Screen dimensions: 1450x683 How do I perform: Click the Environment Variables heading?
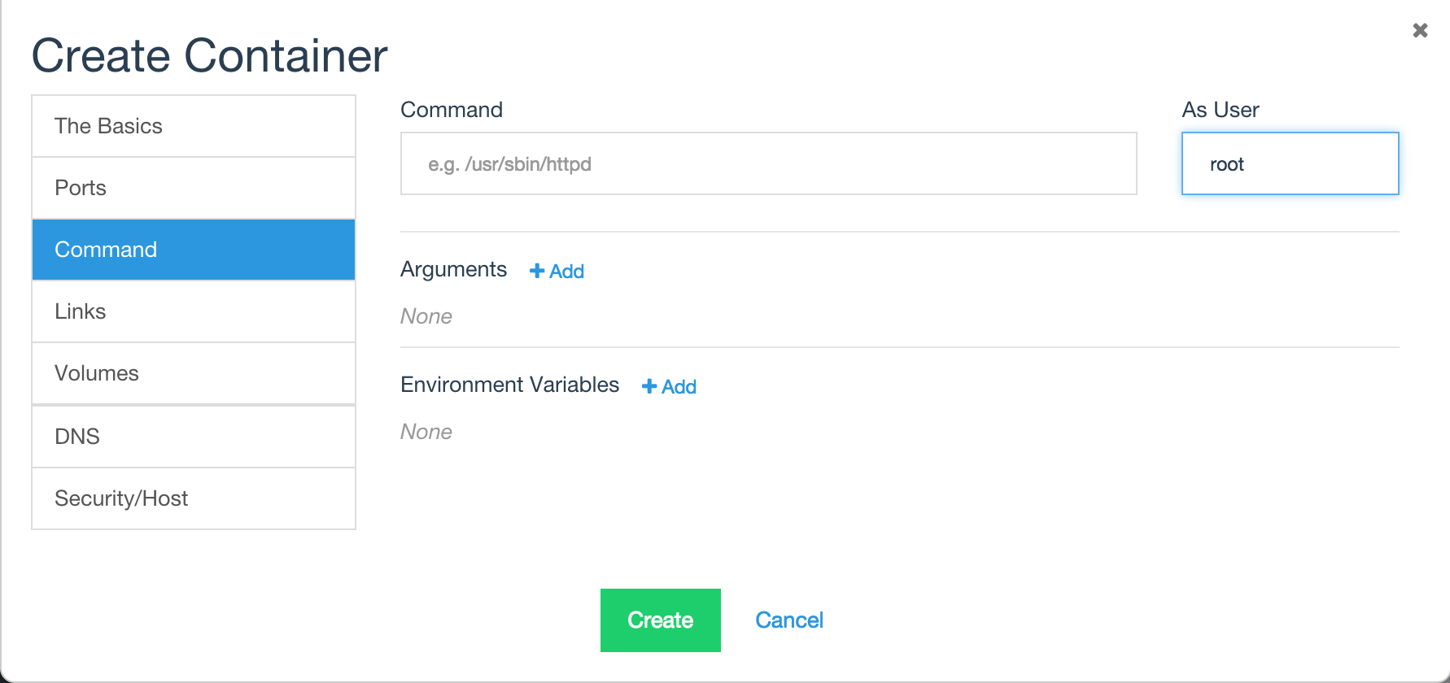(510, 385)
